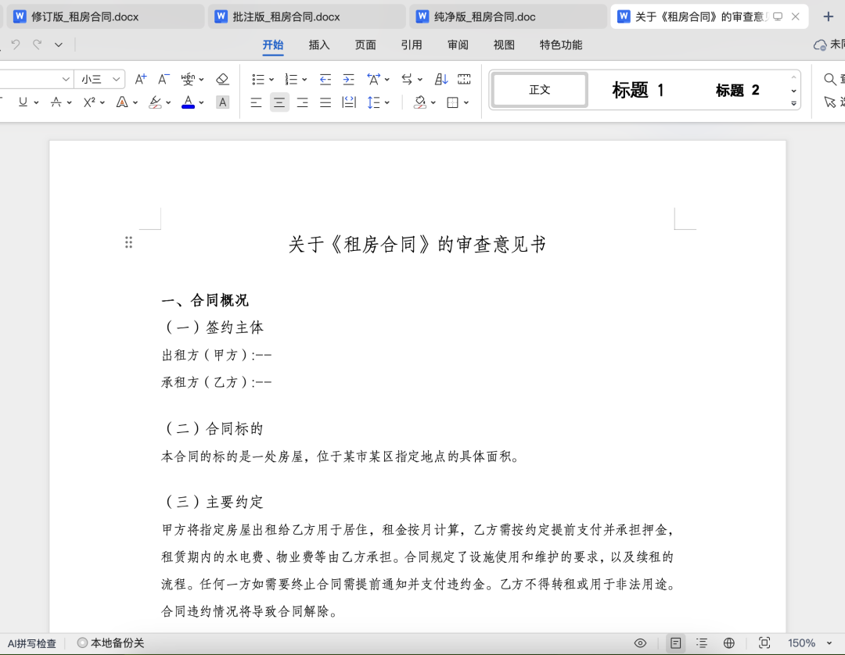Apply distributed alignment
This screenshot has height=655, width=845.
pyautogui.click(x=349, y=102)
